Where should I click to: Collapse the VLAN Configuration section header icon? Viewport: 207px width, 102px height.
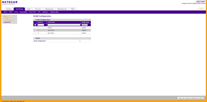click(34, 20)
